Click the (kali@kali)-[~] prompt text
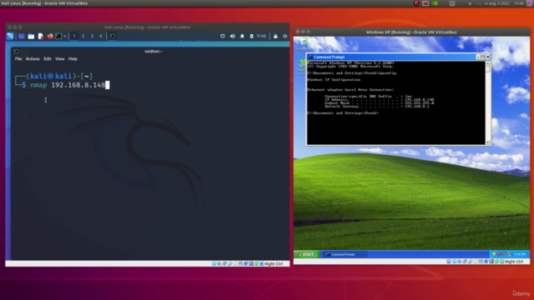Viewport: 534px width, 300px height. 59,76
